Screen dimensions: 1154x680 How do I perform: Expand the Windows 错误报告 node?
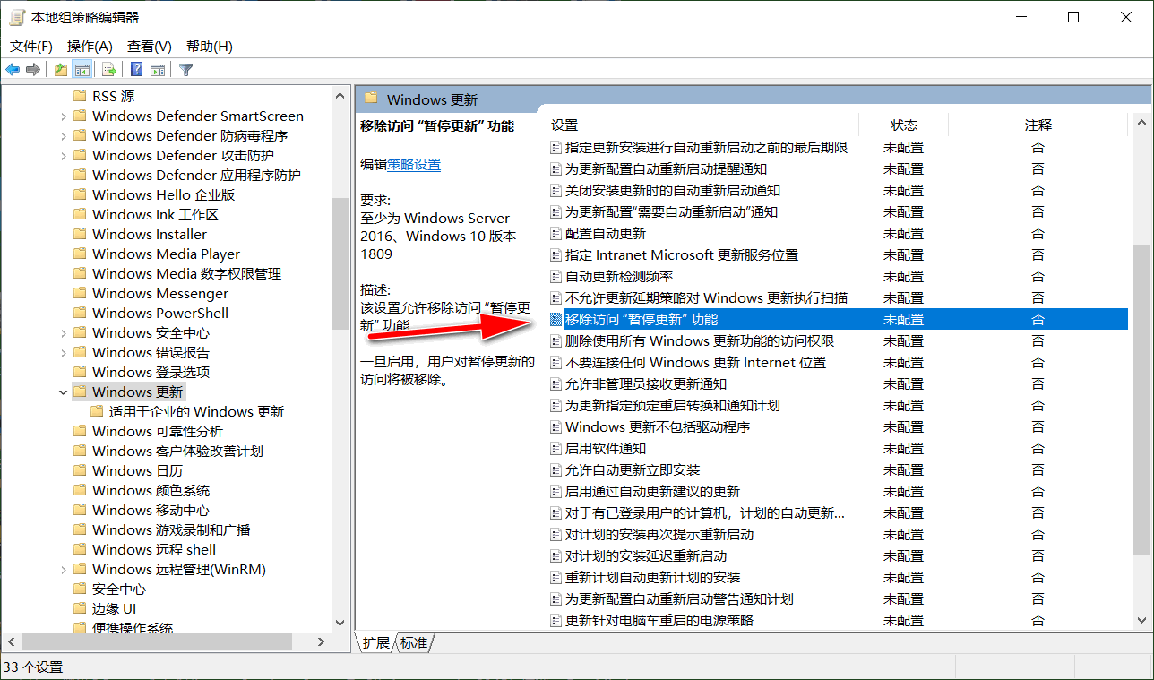[x=63, y=352]
